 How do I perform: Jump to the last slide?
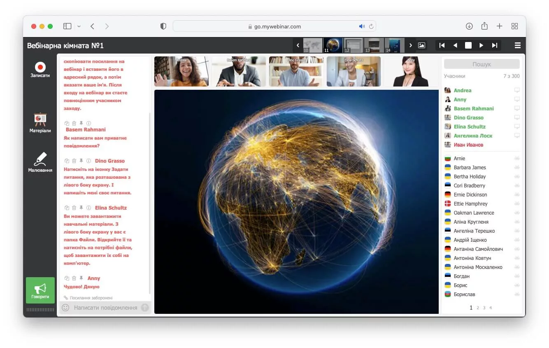tap(495, 45)
